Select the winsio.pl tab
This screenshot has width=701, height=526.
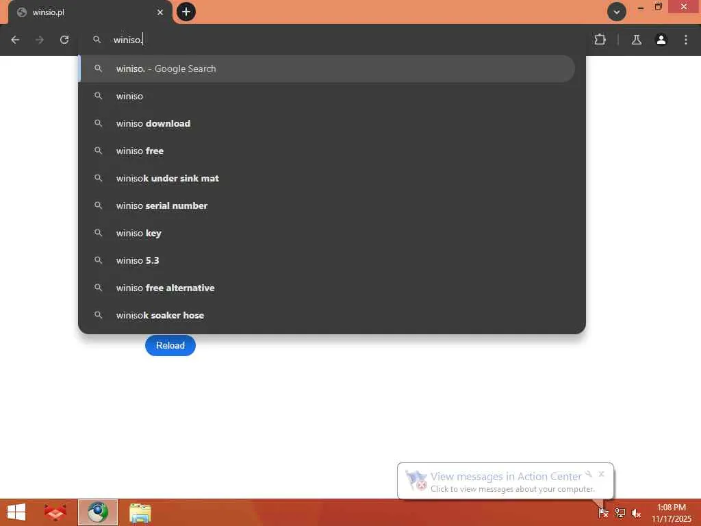point(90,12)
